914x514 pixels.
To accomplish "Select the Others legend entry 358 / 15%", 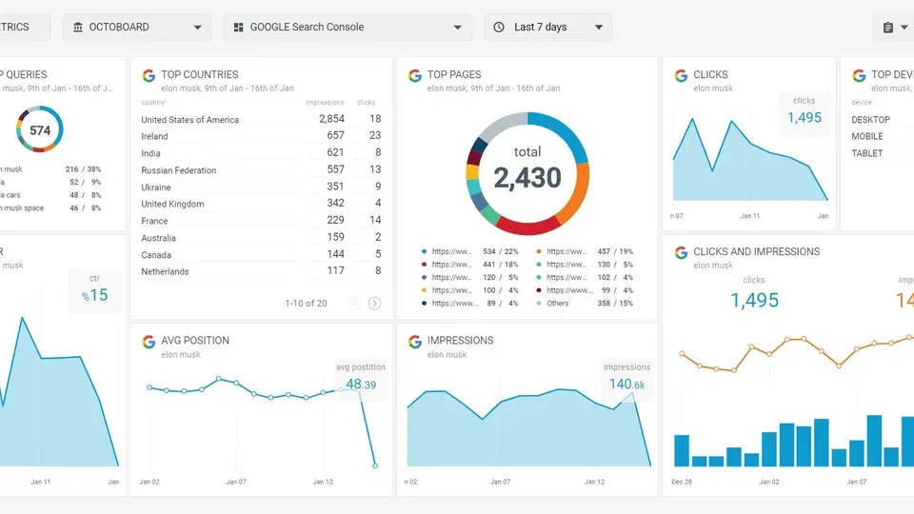I will click(x=584, y=303).
